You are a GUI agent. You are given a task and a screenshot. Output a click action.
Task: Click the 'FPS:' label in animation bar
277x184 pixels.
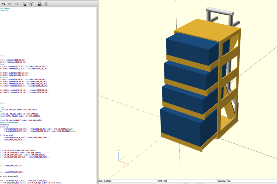160,181
